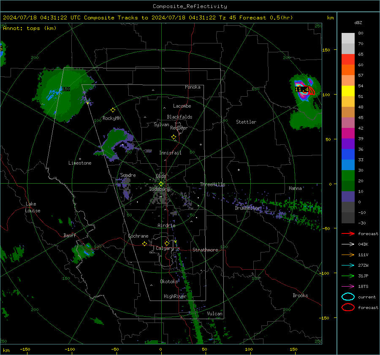Click the cyan 27ZW arrow legend icon
This screenshot has height=355, width=380.
pyautogui.click(x=348, y=266)
